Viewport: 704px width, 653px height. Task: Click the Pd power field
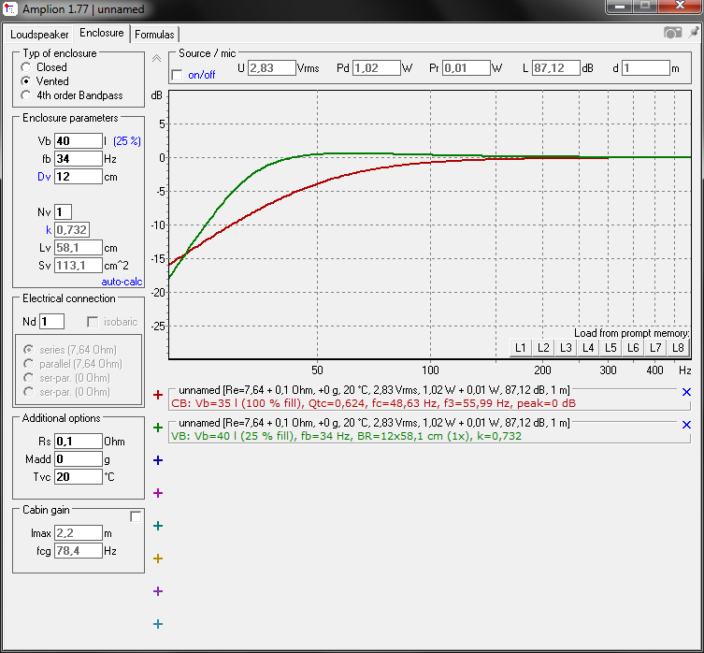pyautogui.click(x=376, y=68)
